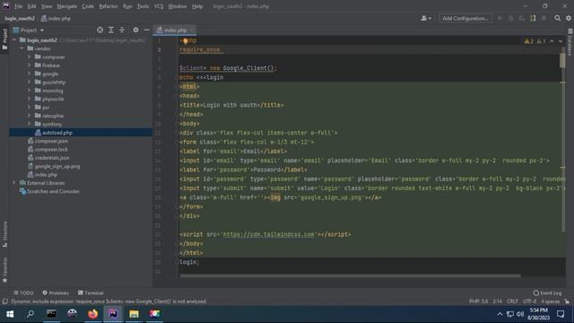
Task: Open the cdn.tailwindcss.com link in code
Action: point(268,234)
